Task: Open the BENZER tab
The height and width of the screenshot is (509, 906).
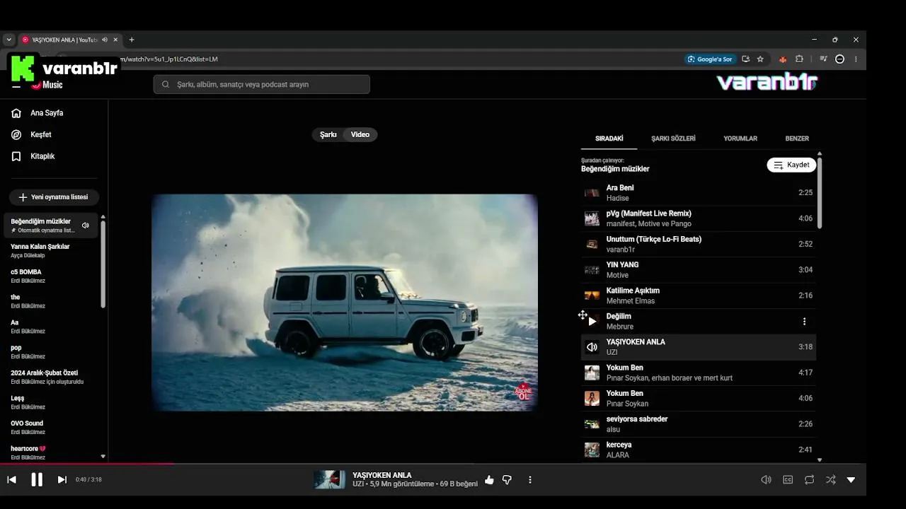Action: 797,139
